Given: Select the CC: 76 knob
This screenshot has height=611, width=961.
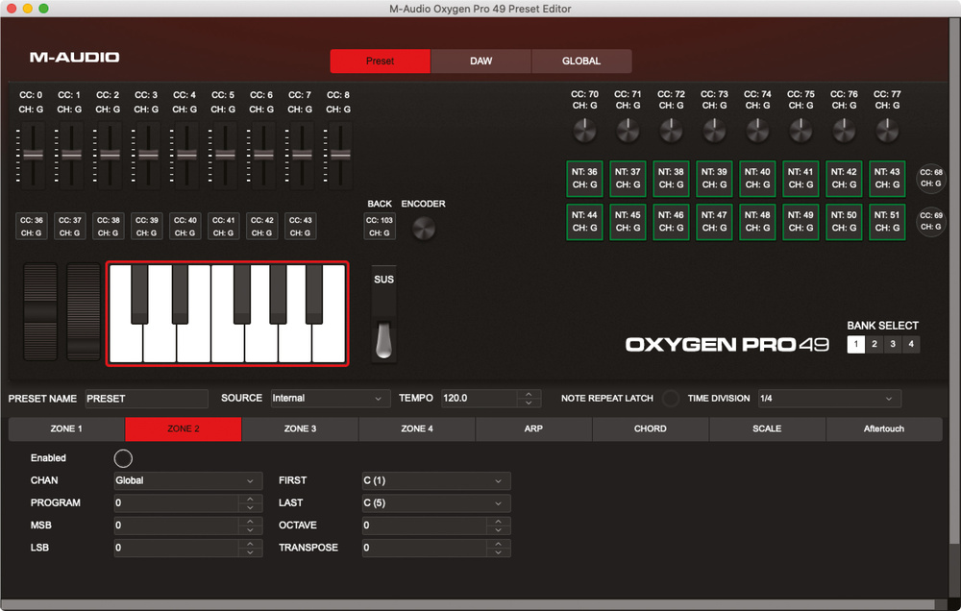Looking at the screenshot, I should click(x=844, y=131).
